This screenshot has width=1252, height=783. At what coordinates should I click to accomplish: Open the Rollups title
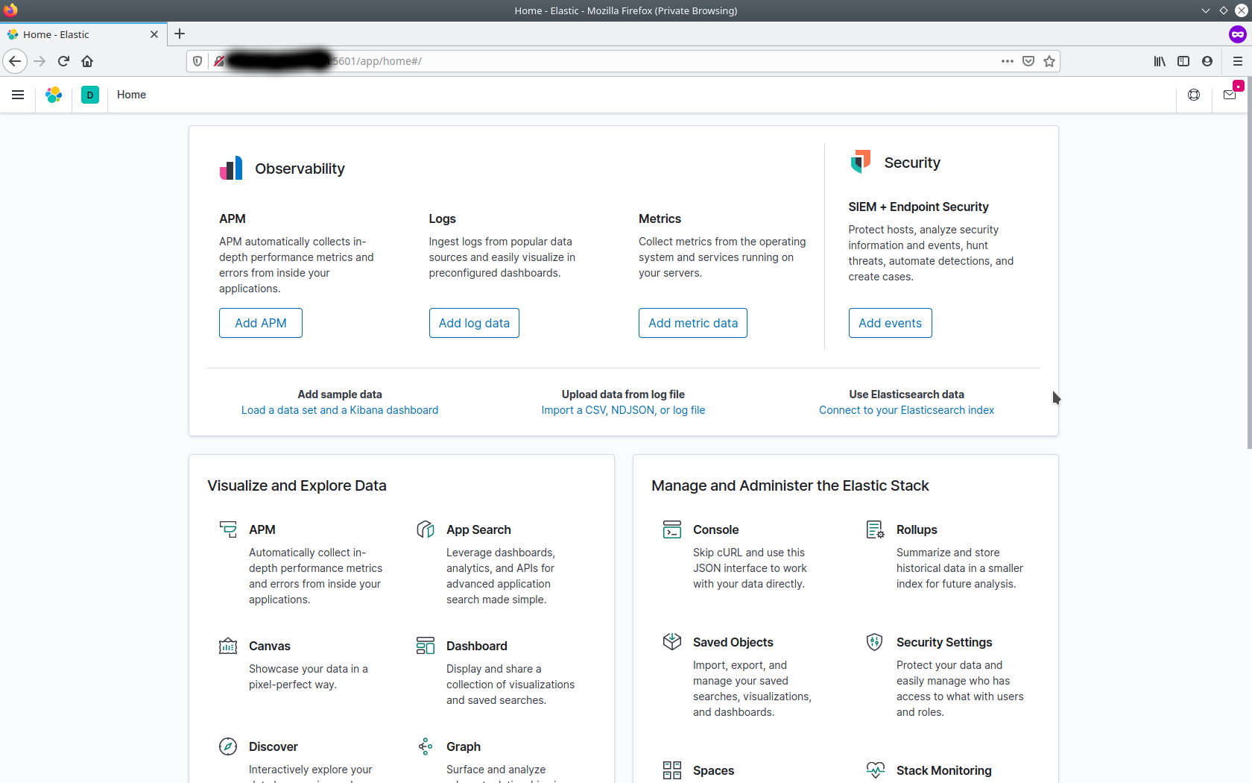(x=917, y=529)
